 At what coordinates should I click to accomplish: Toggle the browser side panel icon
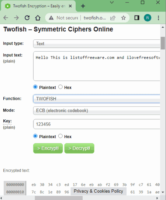(137, 18)
